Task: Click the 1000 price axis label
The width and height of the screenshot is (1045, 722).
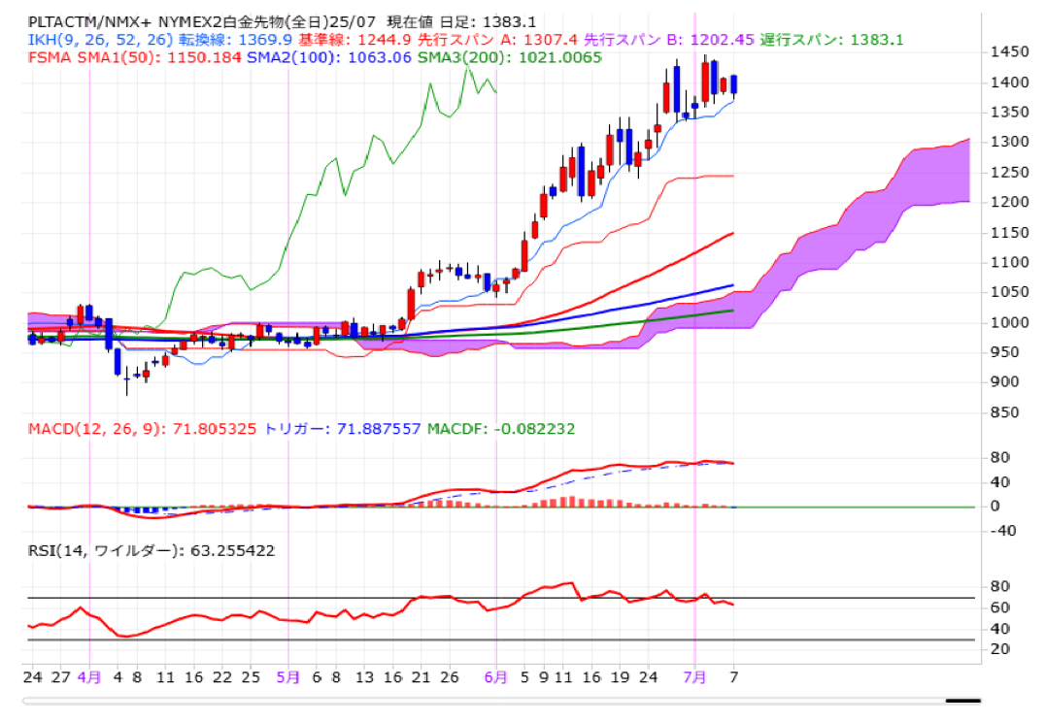Action: tap(1010, 322)
